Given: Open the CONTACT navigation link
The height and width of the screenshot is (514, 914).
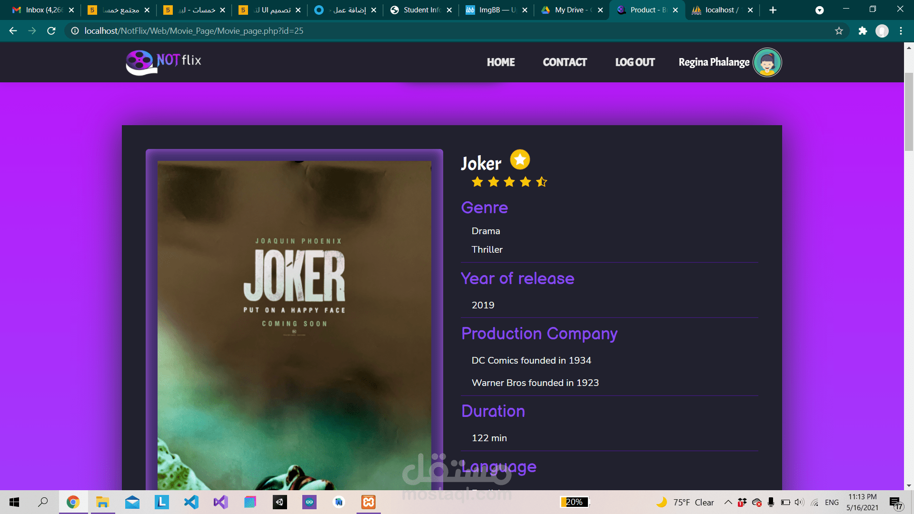Looking at the screenshot, I should [x=565, y=62].
